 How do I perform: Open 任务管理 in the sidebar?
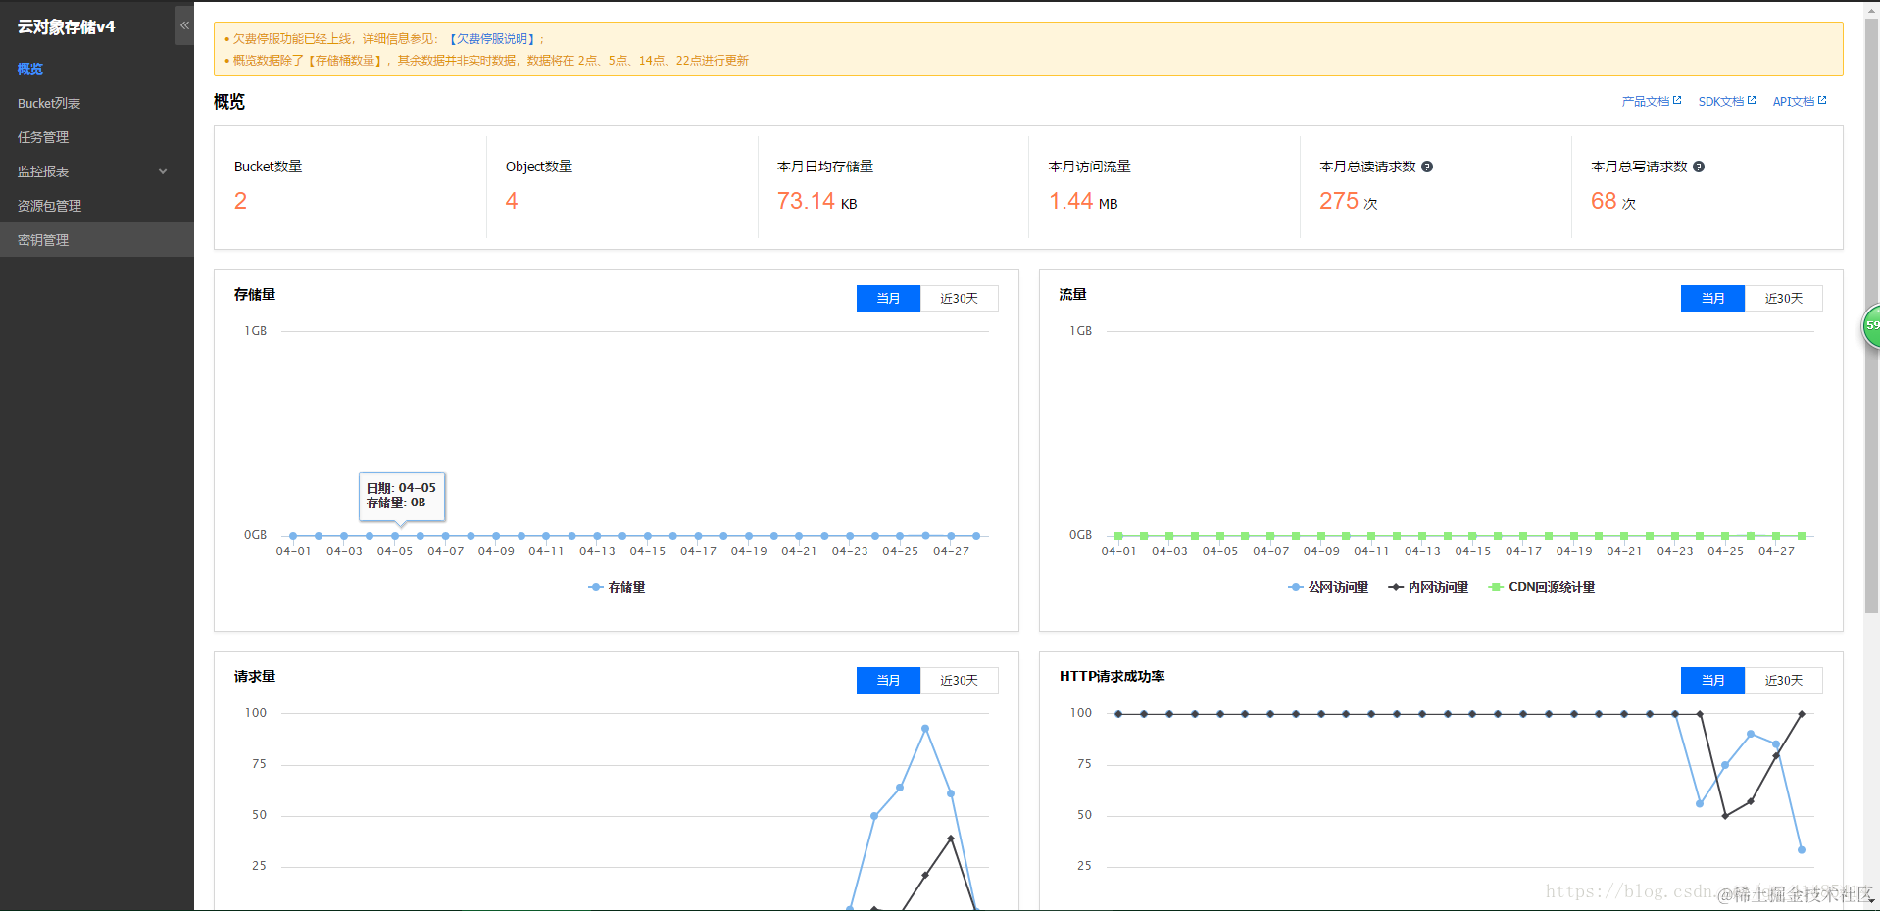(x=43, y=137)
